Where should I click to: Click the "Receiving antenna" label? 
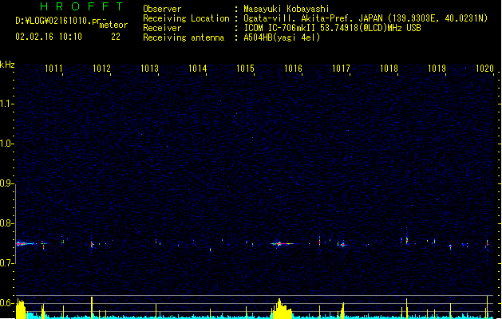(184, 37)
